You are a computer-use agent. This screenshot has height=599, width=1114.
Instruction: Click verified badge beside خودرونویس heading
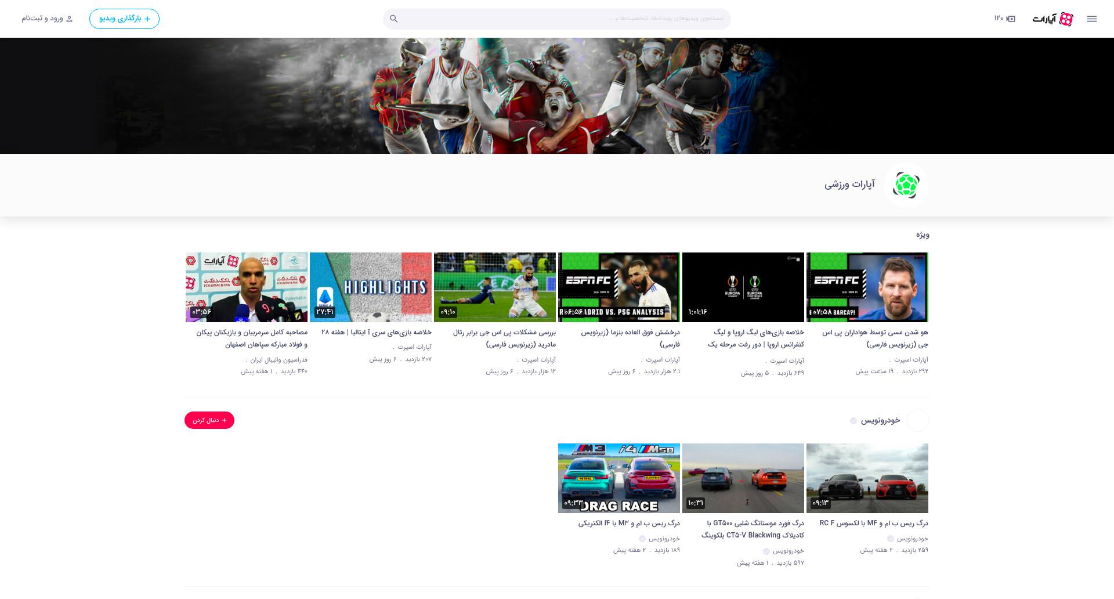[x=853, y=421]
